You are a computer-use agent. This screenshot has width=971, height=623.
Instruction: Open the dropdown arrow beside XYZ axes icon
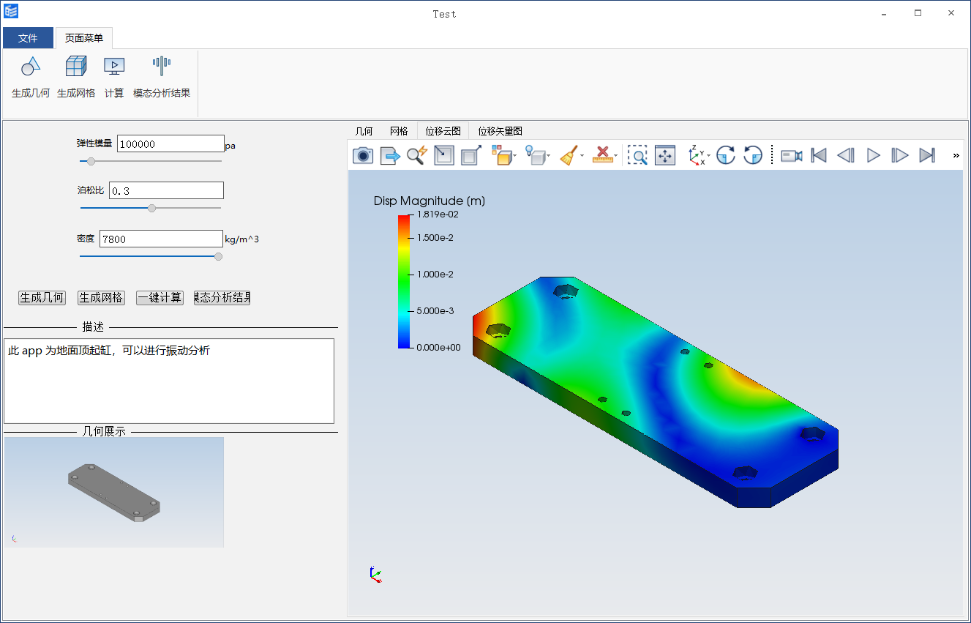(x=709, y=156)
